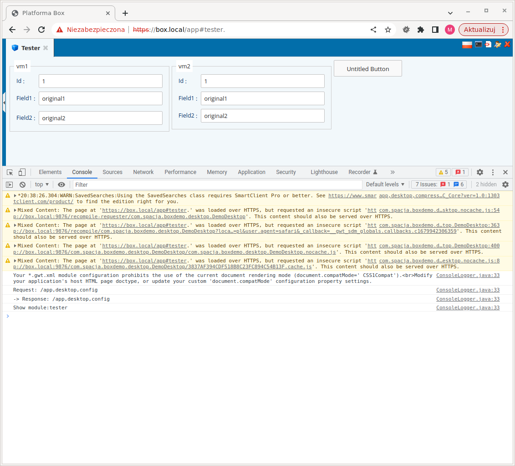515x466 pixels.
Task: Bookmark this page with the star icon
Action: click(388, 30)
